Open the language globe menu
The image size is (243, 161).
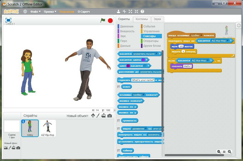pos(25,11)
